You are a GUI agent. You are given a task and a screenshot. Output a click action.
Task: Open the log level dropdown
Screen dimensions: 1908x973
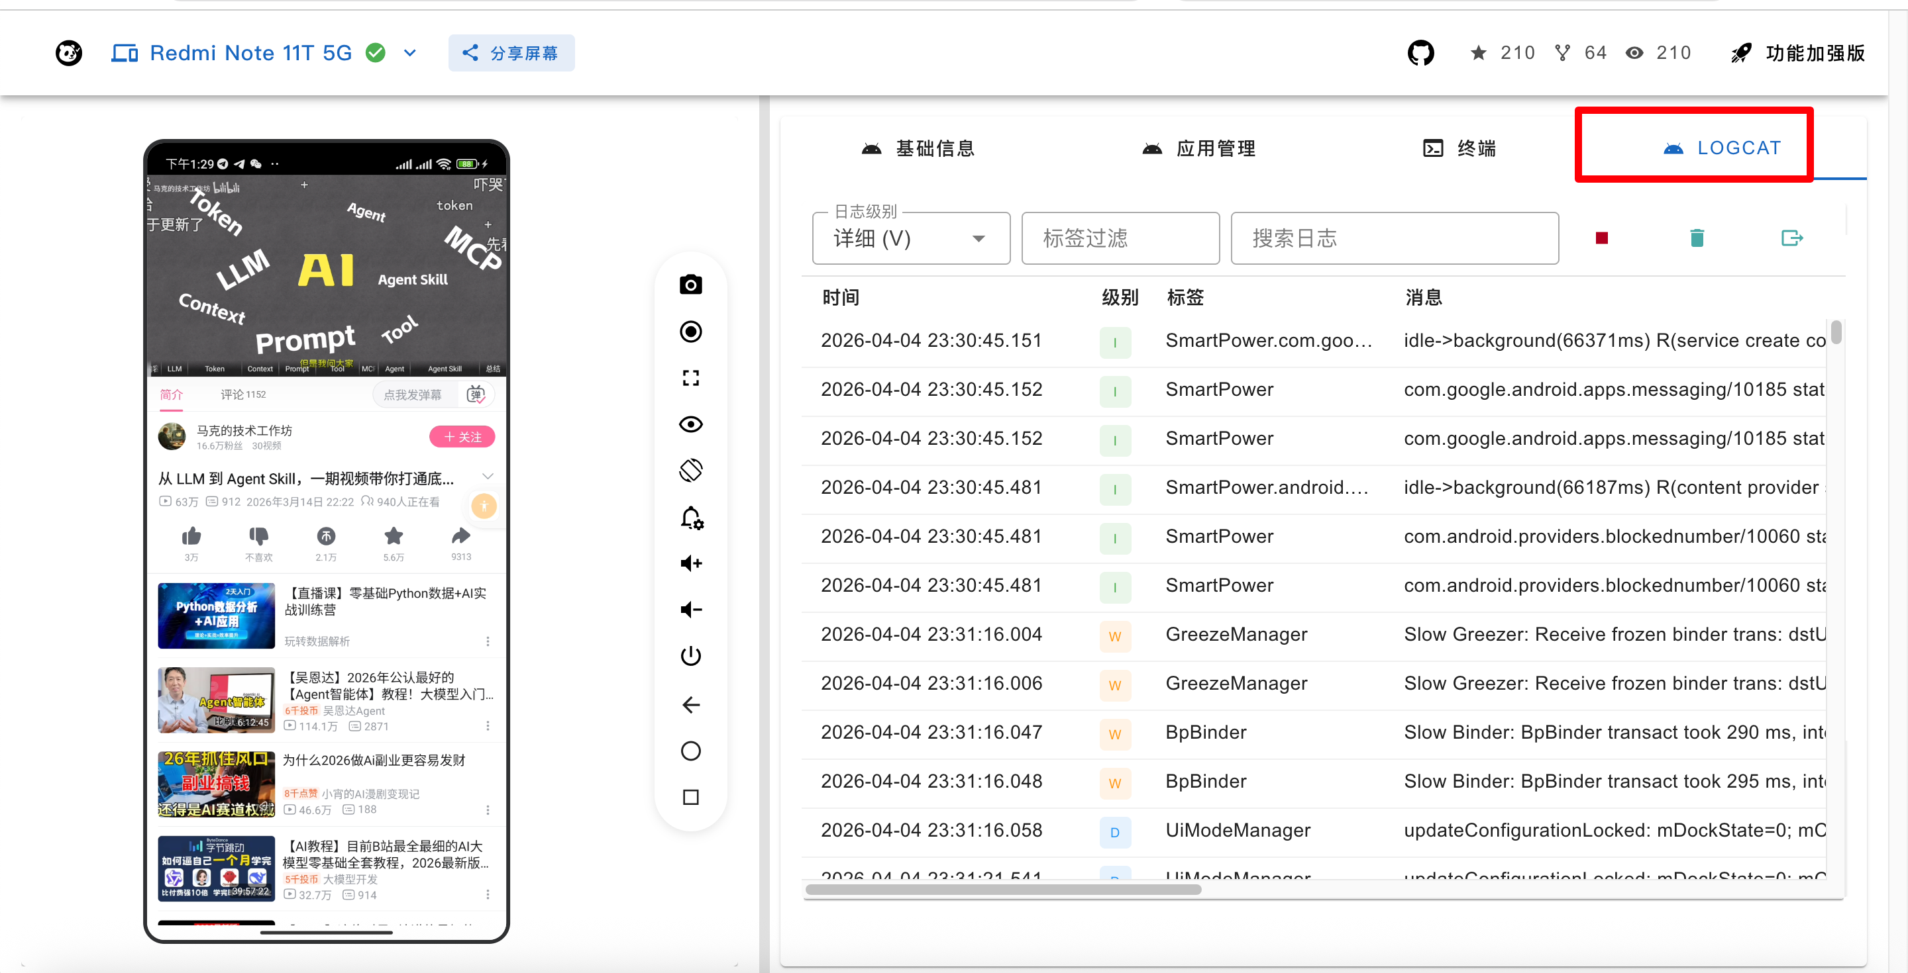pos(910,238)
